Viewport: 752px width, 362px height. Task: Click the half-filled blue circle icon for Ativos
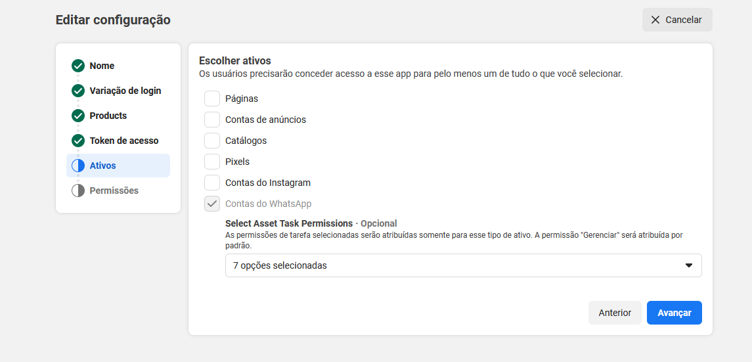[x=78, y=166]
